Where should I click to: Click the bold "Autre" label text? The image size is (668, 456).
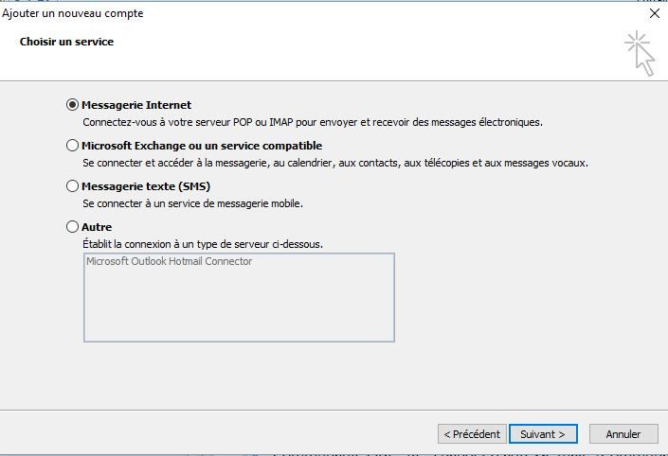[x=97, y=227]
